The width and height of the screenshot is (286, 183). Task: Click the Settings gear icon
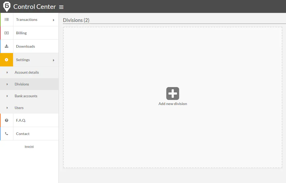7,60
